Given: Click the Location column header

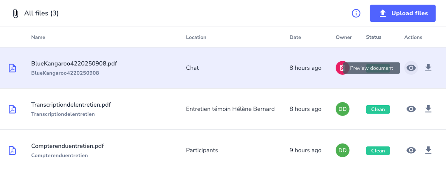Looking at the screenshot, I should [196, 37].
